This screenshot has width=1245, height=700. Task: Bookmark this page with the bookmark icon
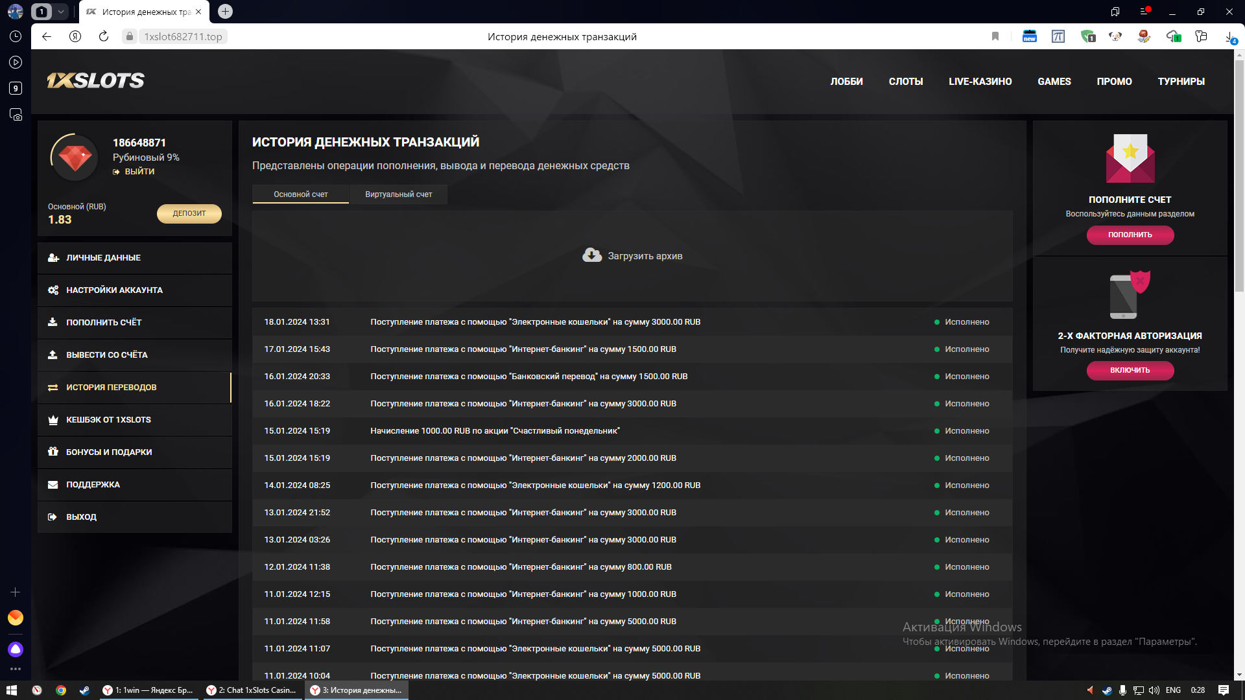click(x=995, y=37)
